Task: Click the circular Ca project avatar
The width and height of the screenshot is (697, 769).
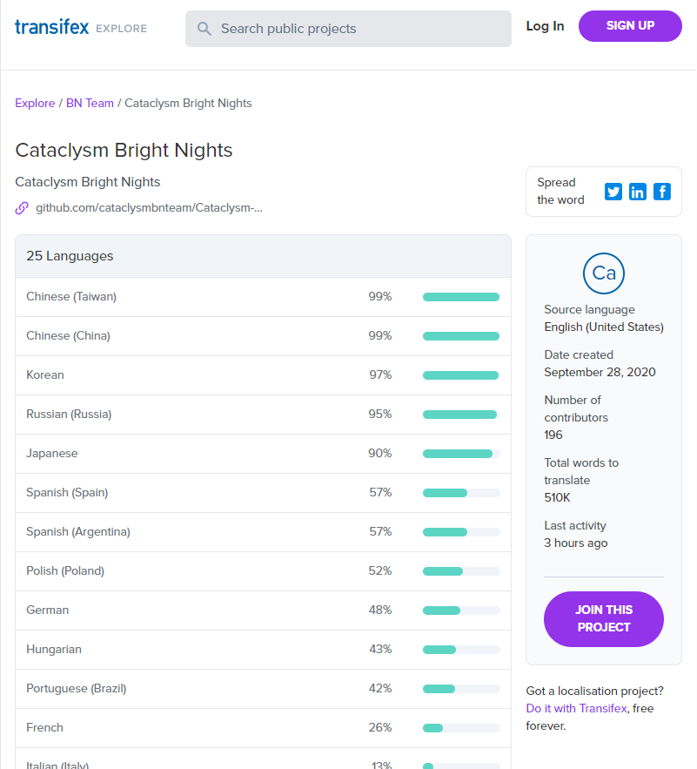Action: point(604,273)
